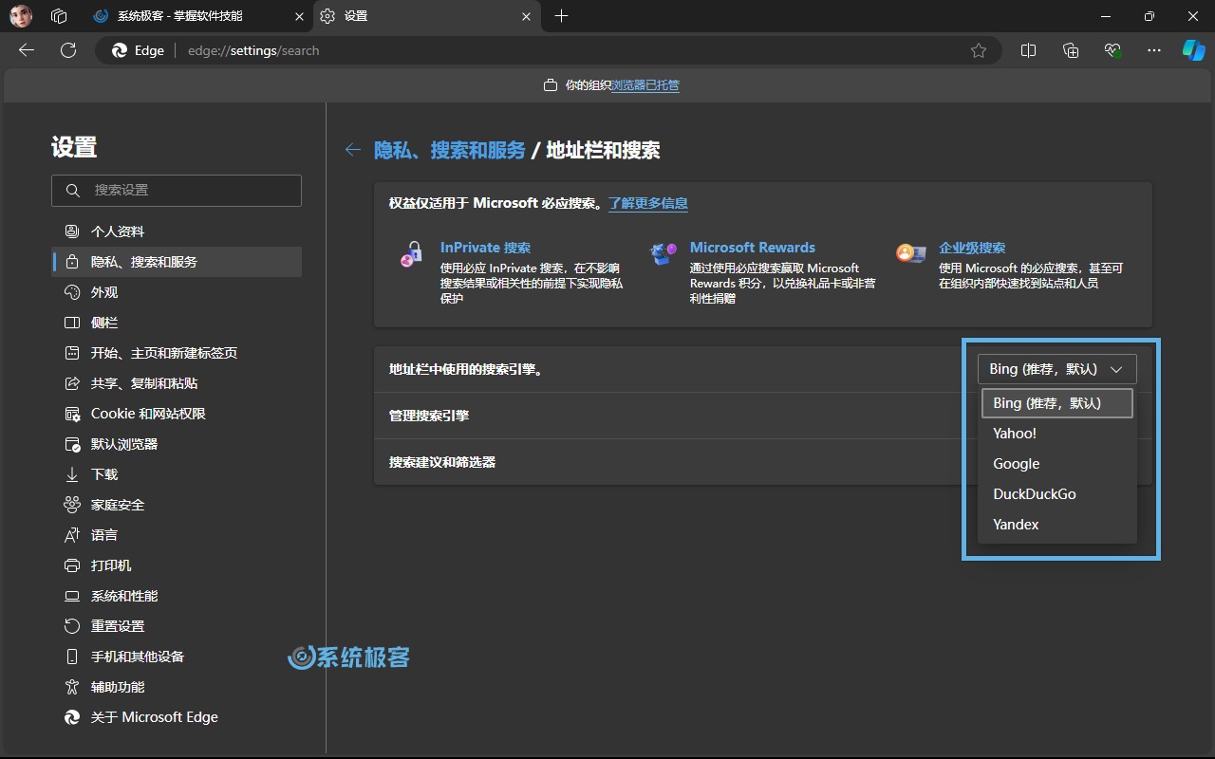Open the Settings and more ellipsis menu
This screenshot has width=1215, height=759.
click(1154, 50)
